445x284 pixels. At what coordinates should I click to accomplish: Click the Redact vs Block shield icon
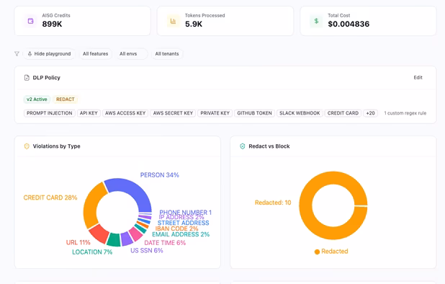243,146
